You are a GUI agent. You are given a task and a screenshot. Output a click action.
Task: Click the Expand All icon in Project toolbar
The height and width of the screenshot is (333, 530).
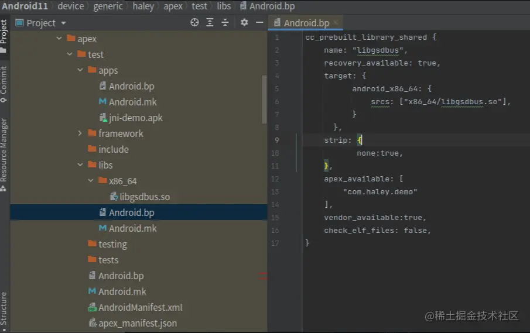pyautogui.click(x=210, y=23)
